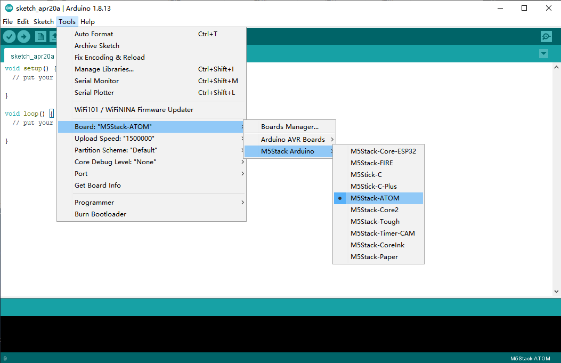Launch WiFi101 / WiFiNINA Firmware Updater

click(152, 110)
